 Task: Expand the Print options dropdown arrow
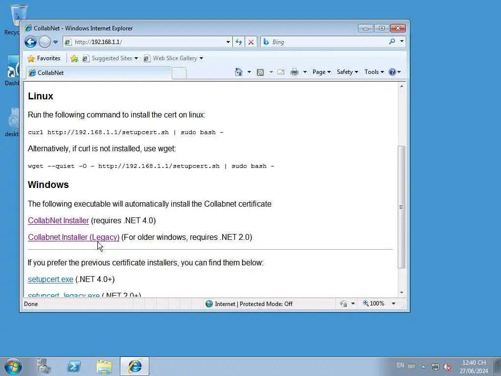click(305, 72)
